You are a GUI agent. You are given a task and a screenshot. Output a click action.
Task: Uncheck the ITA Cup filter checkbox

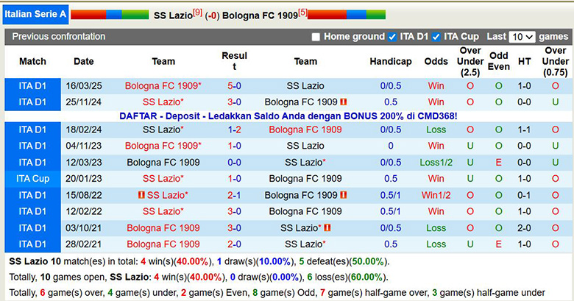436,37
